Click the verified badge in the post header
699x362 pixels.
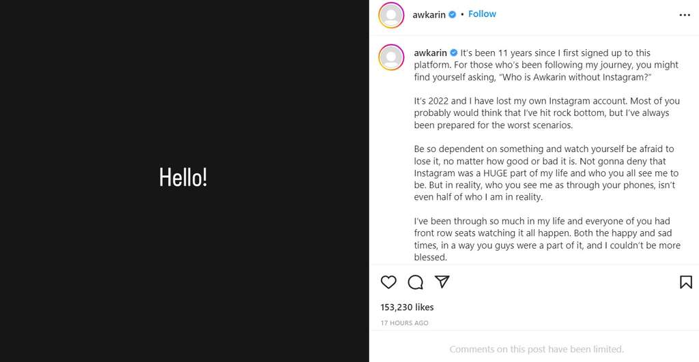point(452,14)
